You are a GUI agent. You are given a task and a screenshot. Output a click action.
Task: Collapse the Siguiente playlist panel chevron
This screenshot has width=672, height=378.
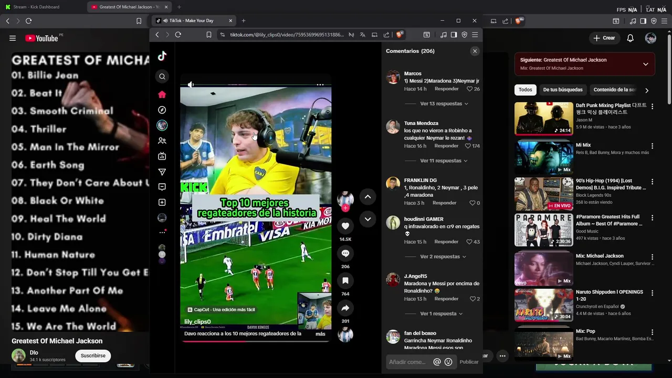646,64
